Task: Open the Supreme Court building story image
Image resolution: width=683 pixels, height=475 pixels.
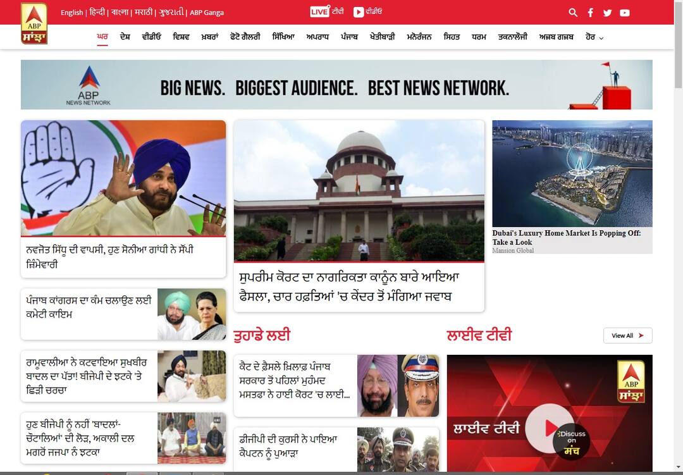Action: pos(359,191)
